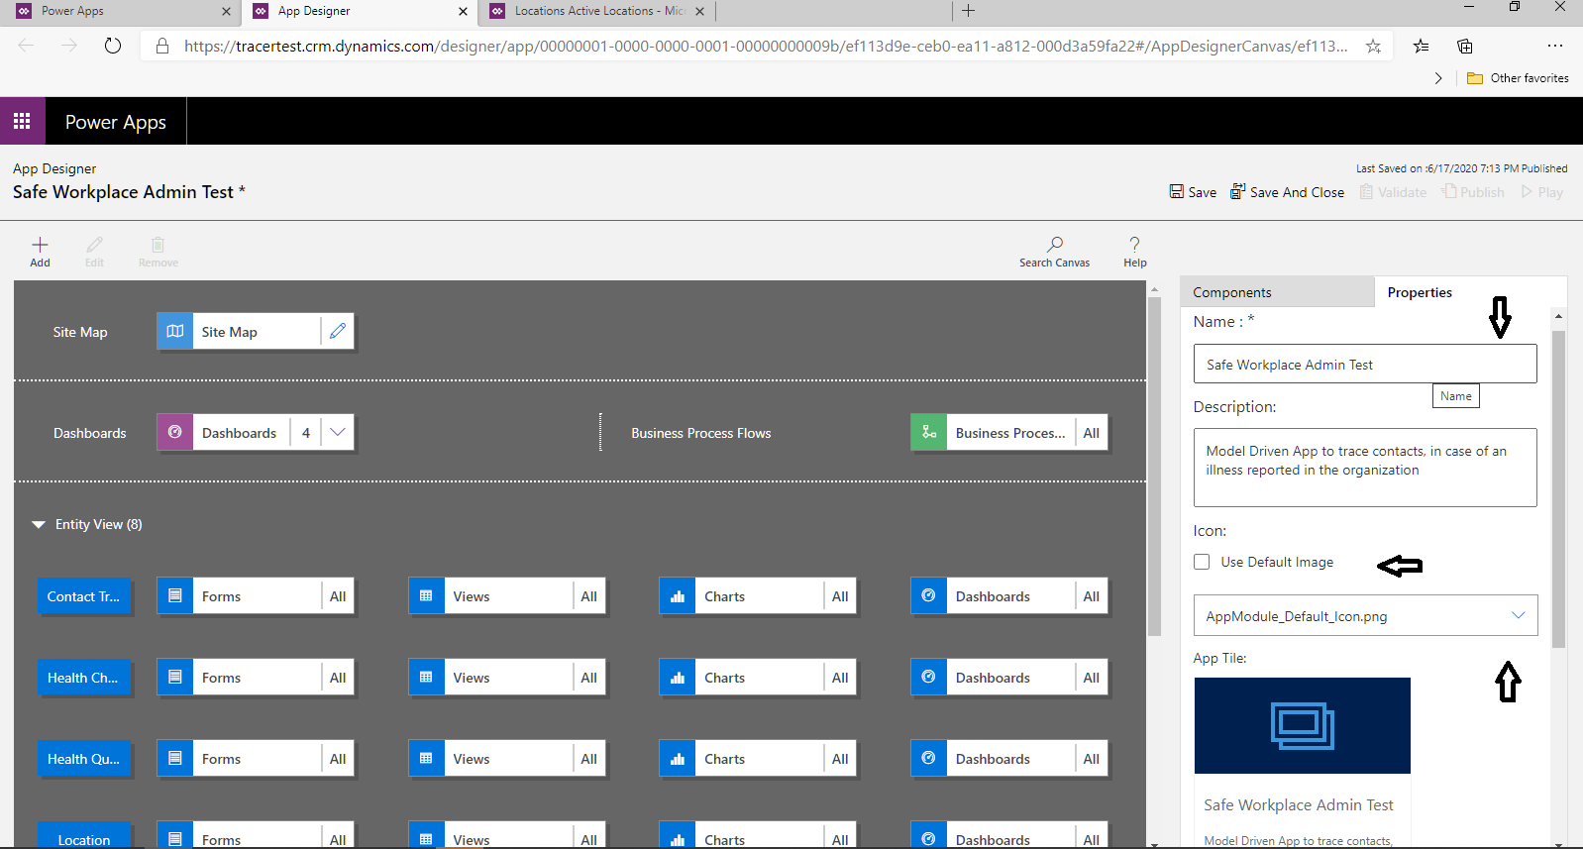Click Health Qu... row Charts icon

click(x=678, y=758)
